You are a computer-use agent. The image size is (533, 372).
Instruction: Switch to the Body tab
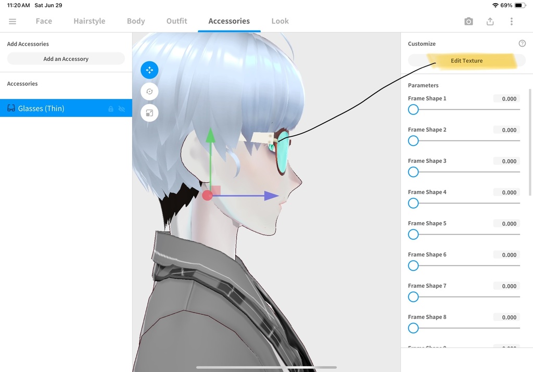[x=136, y=21]
